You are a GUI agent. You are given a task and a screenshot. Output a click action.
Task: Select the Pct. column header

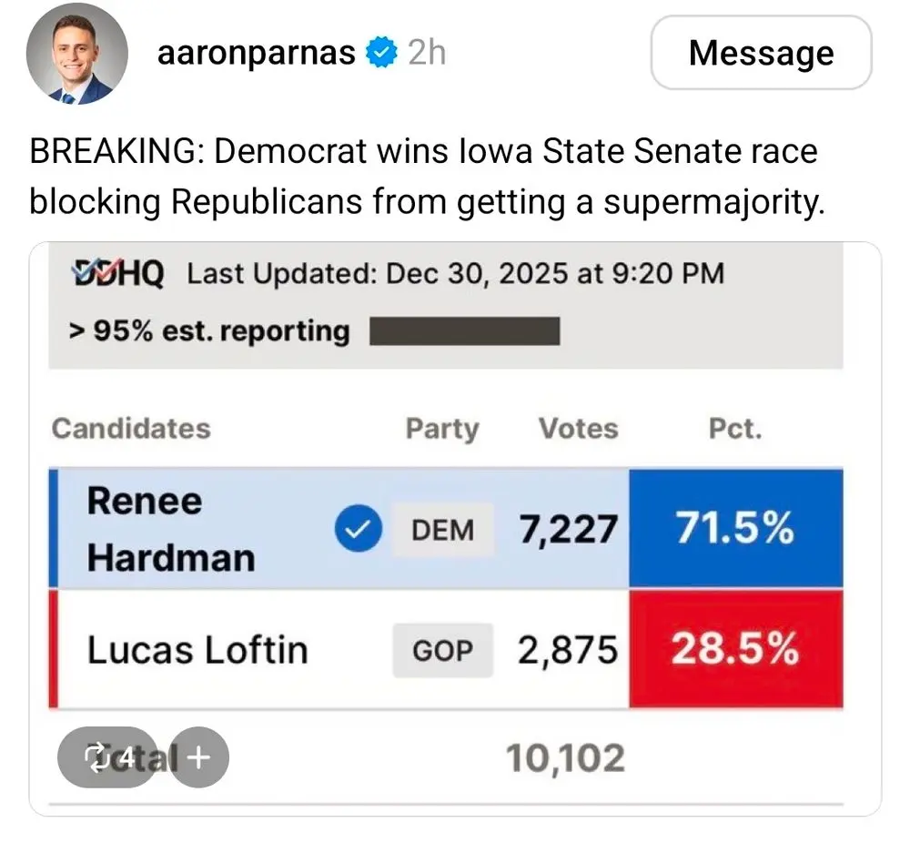click(735, 429)
